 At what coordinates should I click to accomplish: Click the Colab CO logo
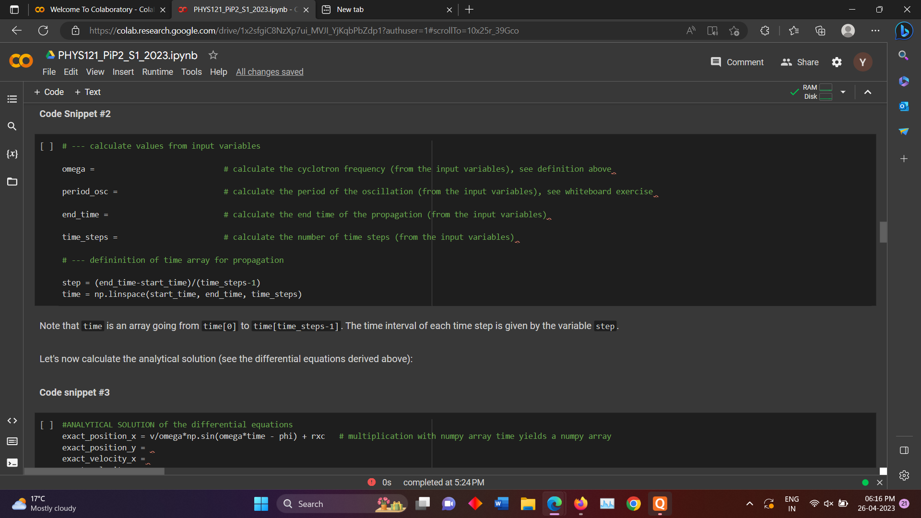coord(21,61)
